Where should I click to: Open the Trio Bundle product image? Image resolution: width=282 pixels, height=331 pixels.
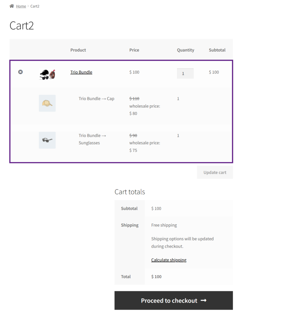[x=47, y=74]
